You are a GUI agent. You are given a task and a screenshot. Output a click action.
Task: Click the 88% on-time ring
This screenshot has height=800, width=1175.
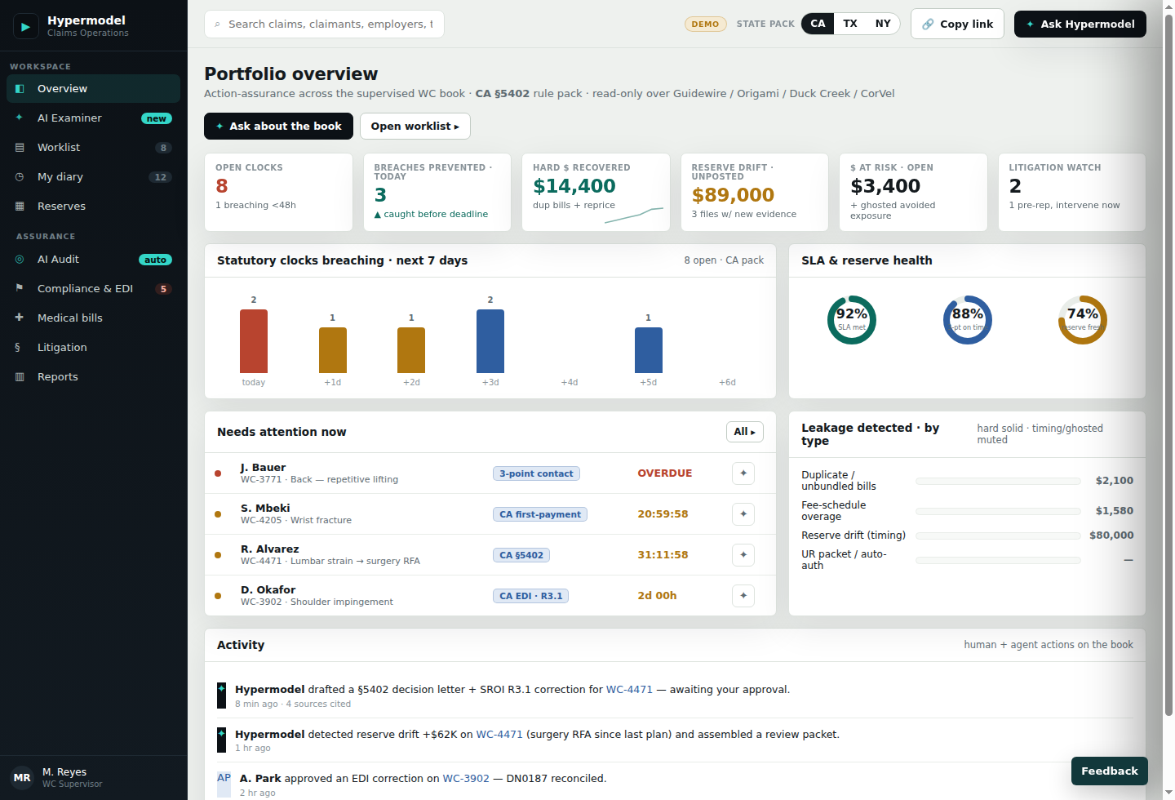968,320
